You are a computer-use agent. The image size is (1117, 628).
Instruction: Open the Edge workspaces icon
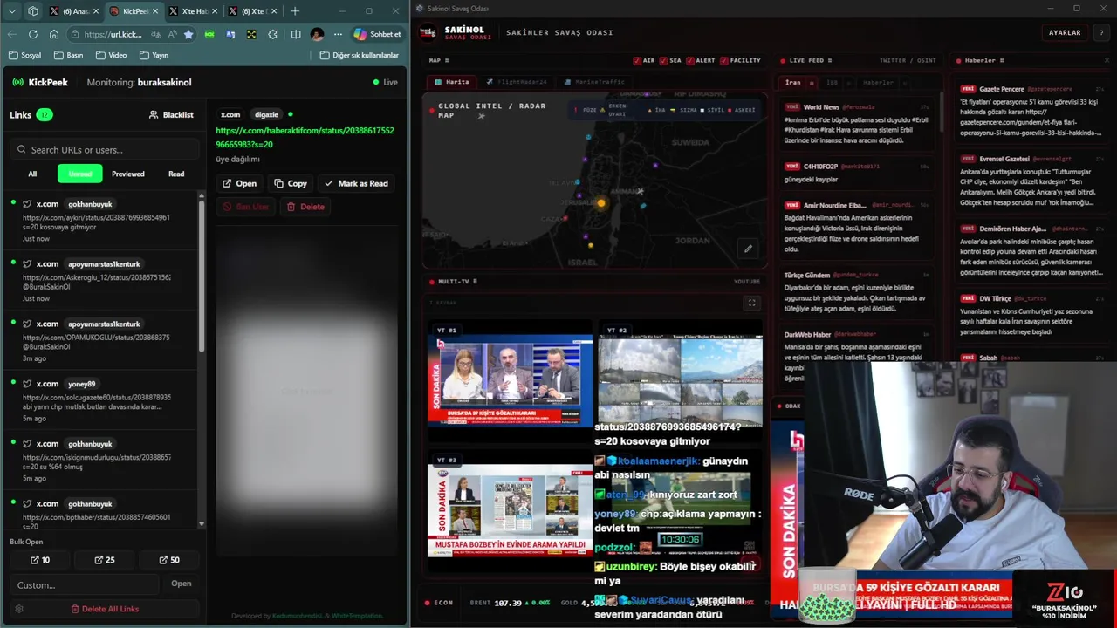(x=33, y=11)
